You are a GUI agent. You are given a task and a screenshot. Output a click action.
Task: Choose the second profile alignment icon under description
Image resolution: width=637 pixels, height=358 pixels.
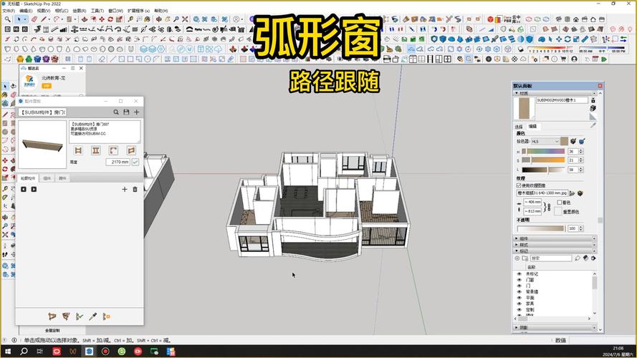96,150
